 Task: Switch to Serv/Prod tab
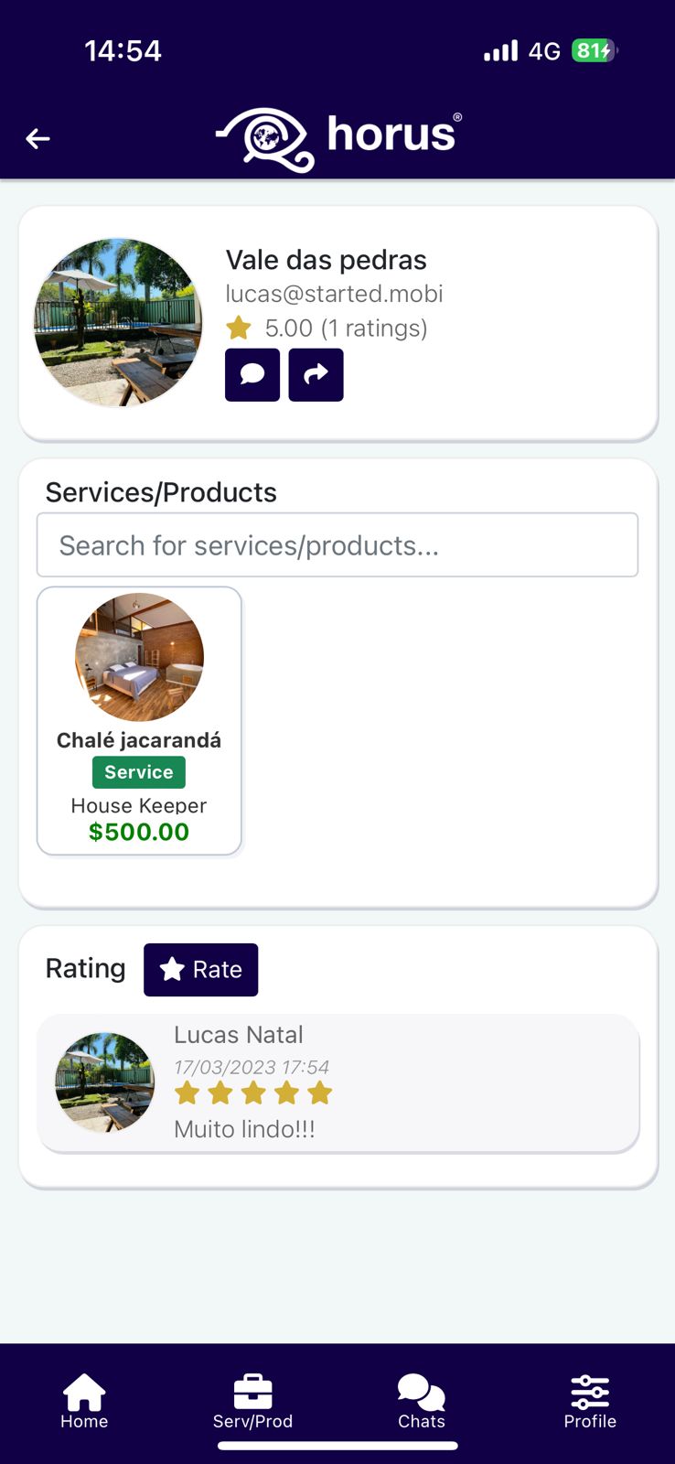click(x=252, y=1401)
